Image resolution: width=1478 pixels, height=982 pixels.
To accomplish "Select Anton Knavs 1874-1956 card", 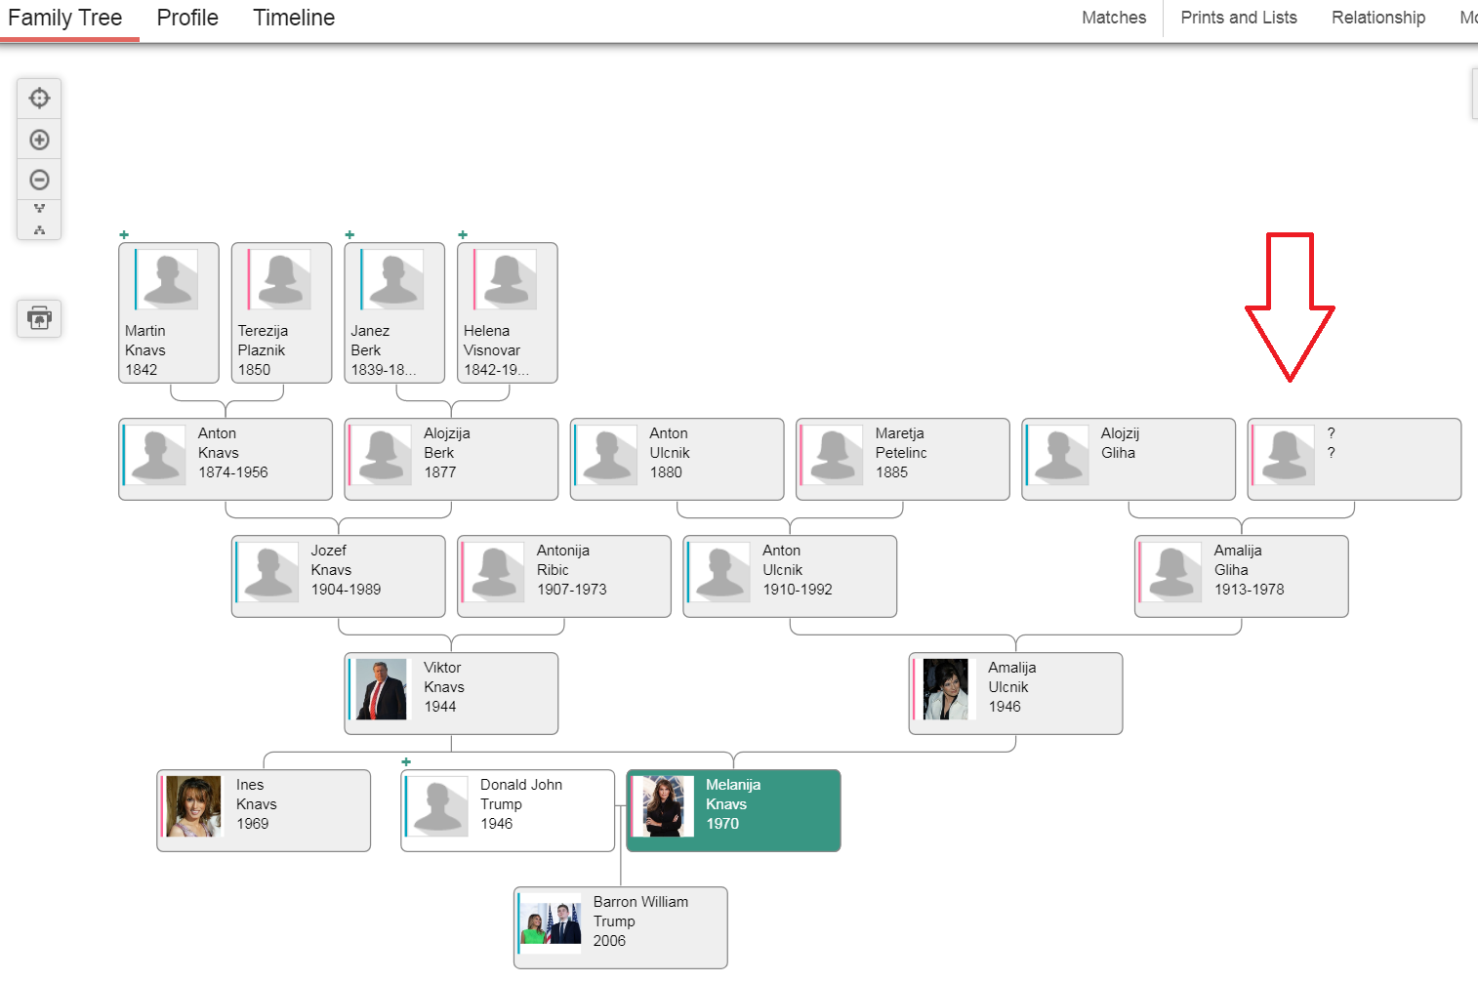I will pyautogui.click(x=226, y=459).
